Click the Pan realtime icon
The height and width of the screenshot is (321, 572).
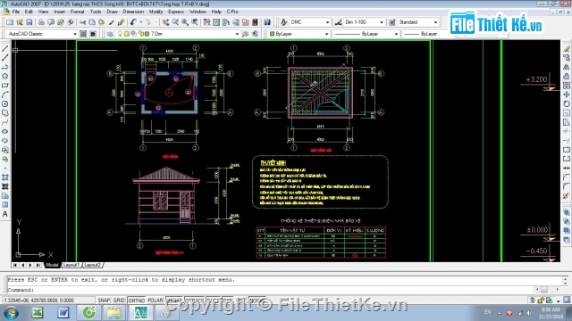[165, 22]
